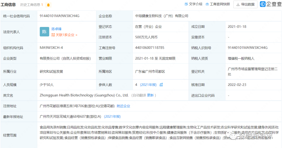This screenshot has width=282, height=148.
Task: Click registered capital 500万元人民币
Action: click(146, 37)
